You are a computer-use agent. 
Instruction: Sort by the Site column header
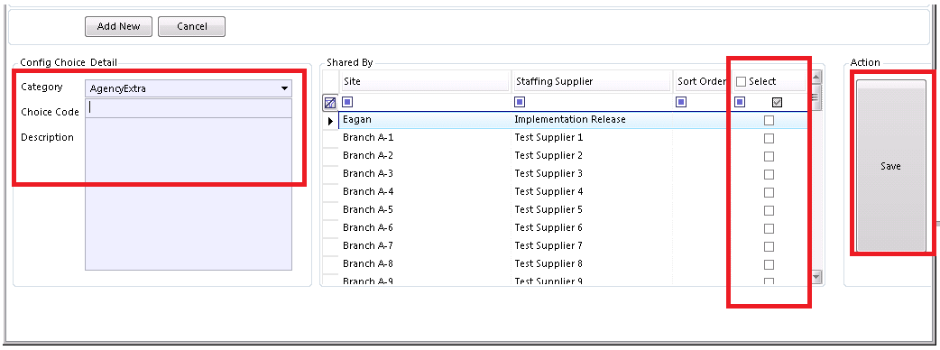pos(424,81)
